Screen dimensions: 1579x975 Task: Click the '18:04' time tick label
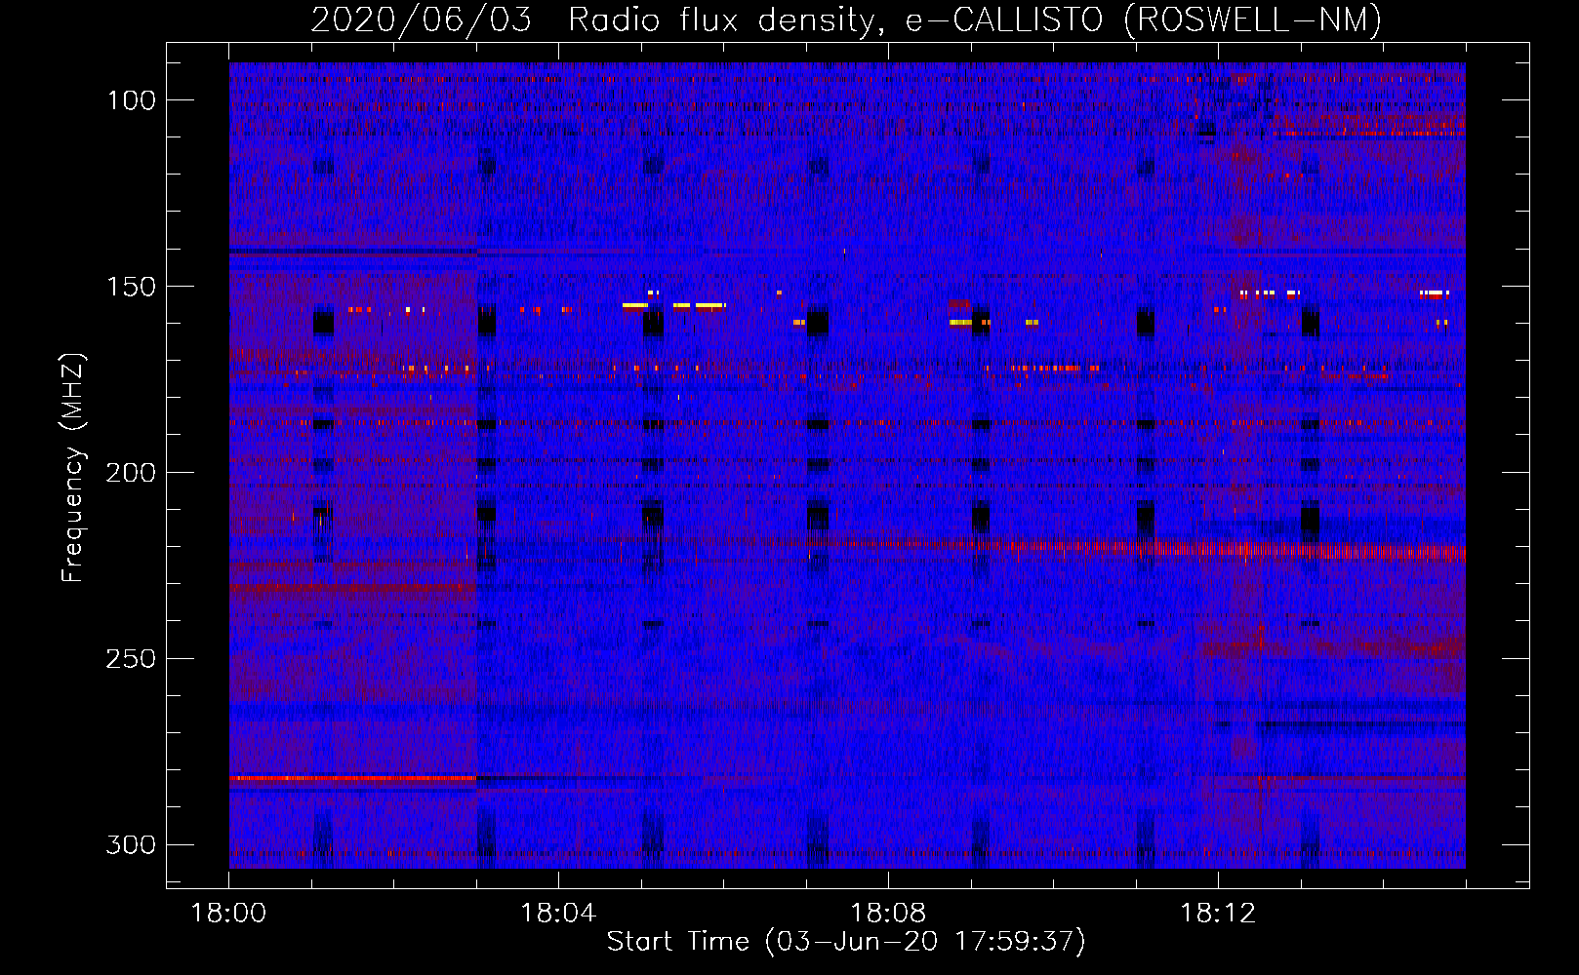[x=558, y=914]
